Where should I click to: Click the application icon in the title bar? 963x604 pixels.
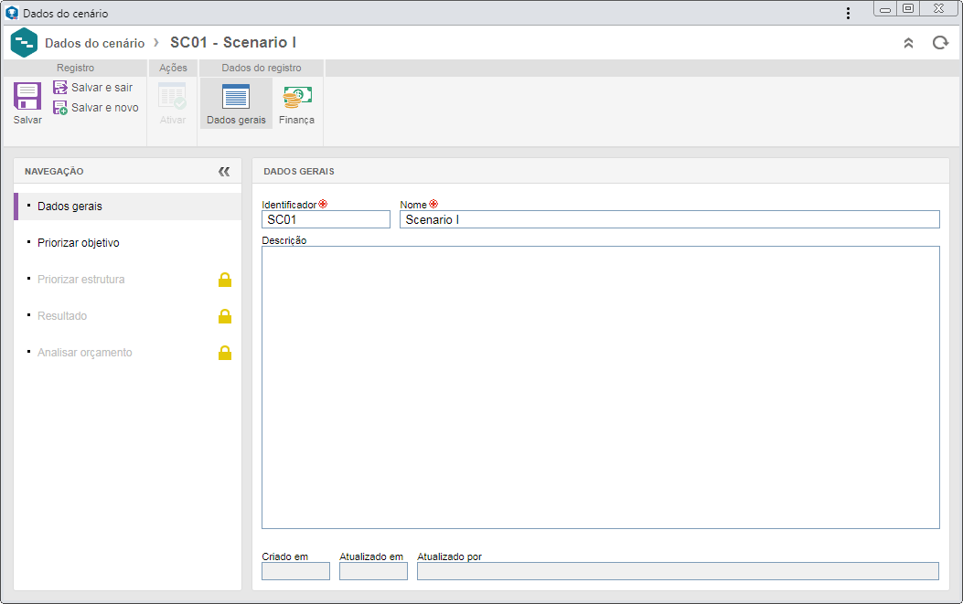click(12, 13)
